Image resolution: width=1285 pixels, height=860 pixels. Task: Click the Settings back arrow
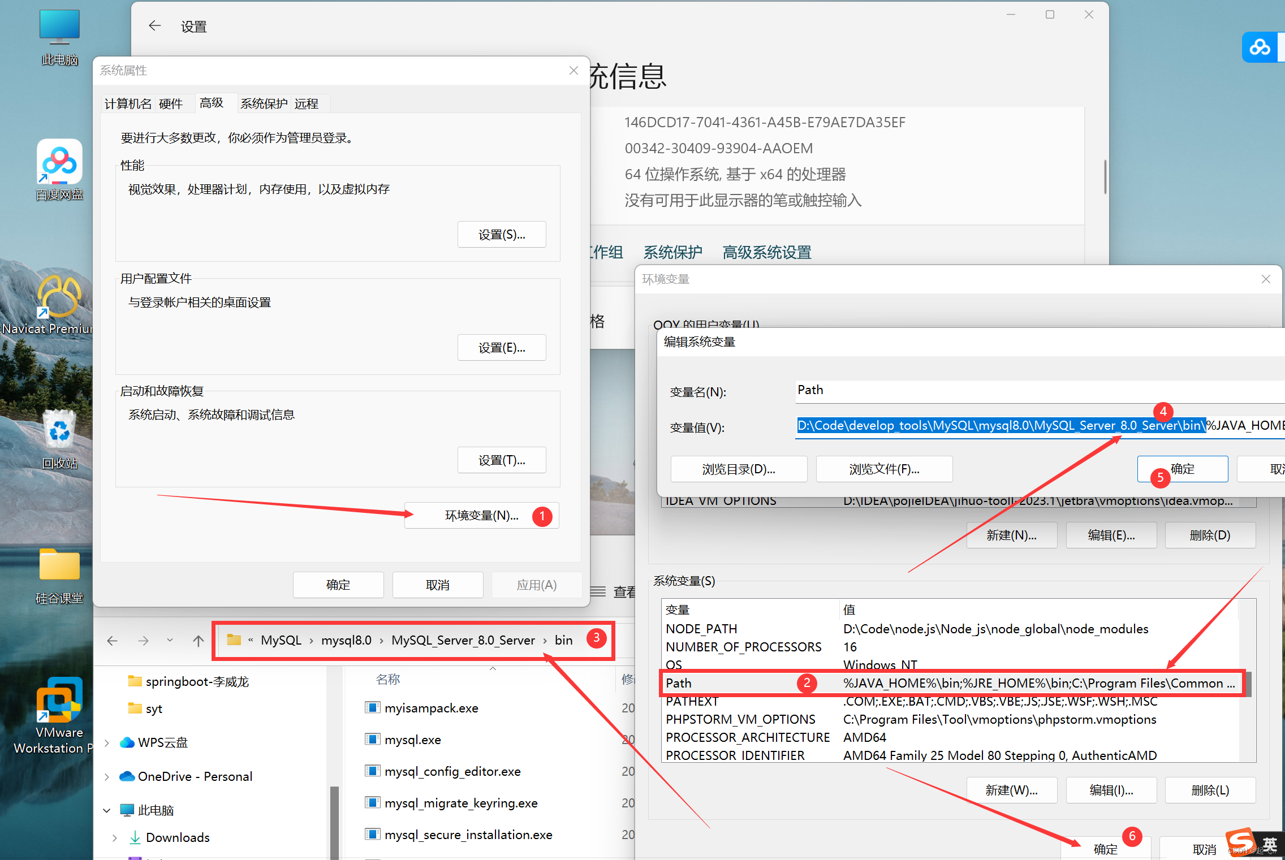click(154, 26)
